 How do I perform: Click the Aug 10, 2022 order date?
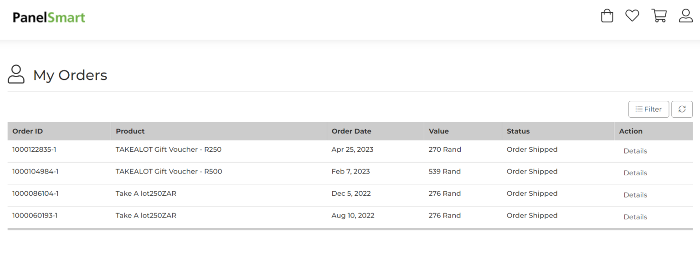(x=353, y=216)
